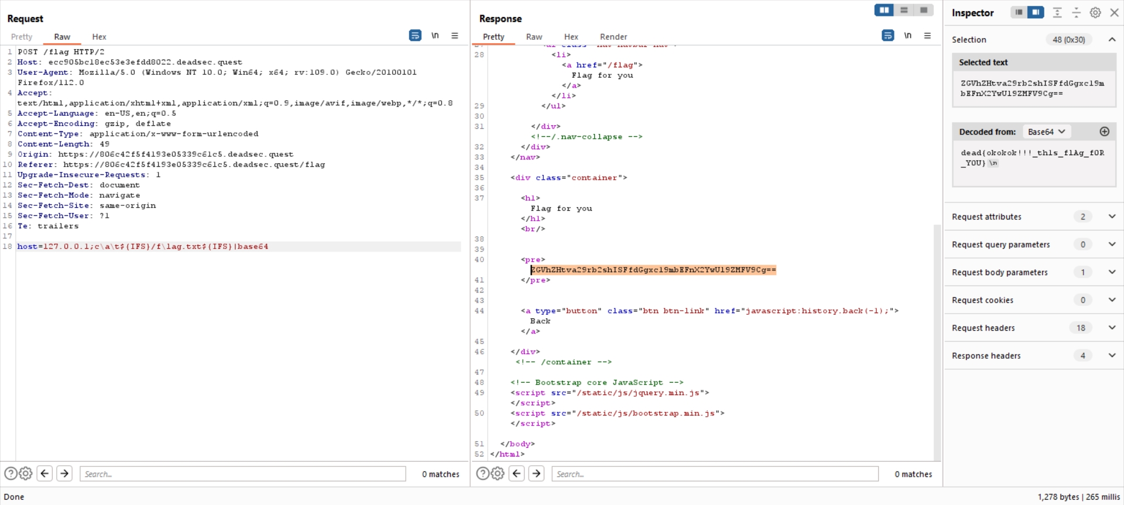The image size is (1124, 505).
Task: Go to previous match in Request search
Action: [45, 473]
